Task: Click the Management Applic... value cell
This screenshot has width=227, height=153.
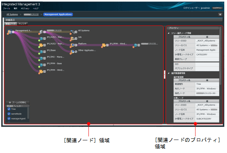Action: coord(207,50)
